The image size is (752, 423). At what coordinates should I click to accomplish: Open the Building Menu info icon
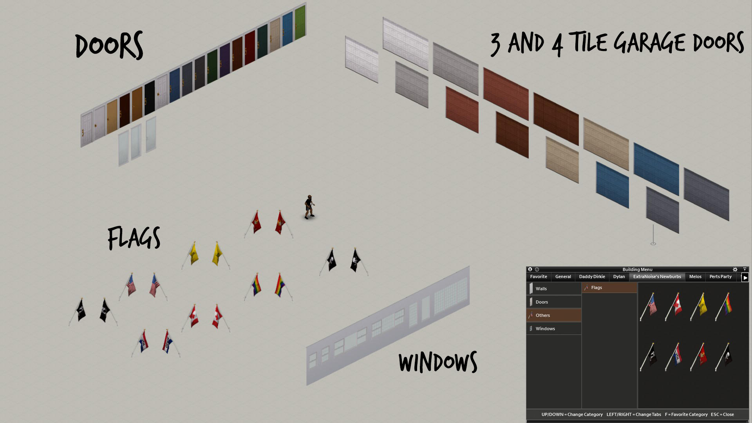coord(537,269)
